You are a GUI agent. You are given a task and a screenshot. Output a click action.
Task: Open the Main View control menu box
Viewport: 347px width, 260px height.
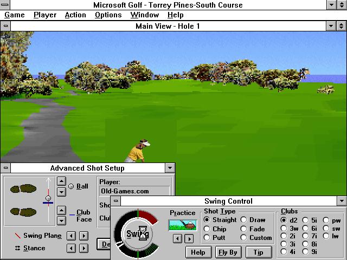point(5,26)
